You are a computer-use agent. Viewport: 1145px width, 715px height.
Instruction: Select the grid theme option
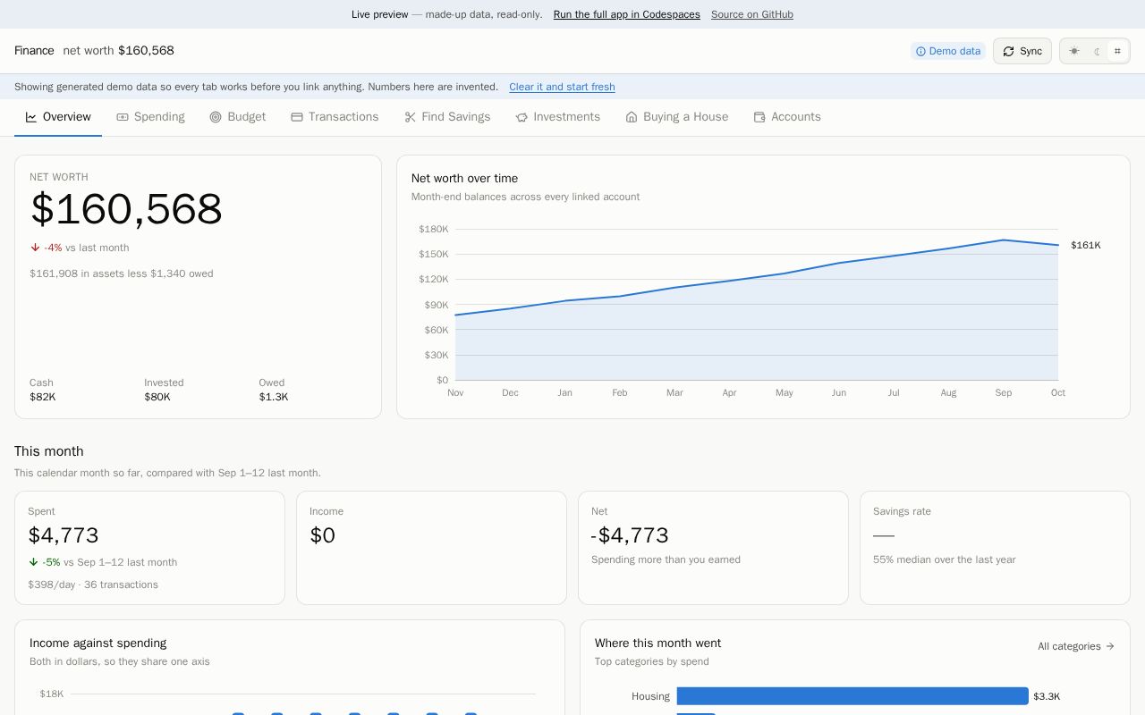click(x=1117, y=51)
